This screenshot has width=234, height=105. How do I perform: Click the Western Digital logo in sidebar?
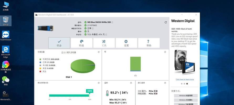click(x=183, y=21)
